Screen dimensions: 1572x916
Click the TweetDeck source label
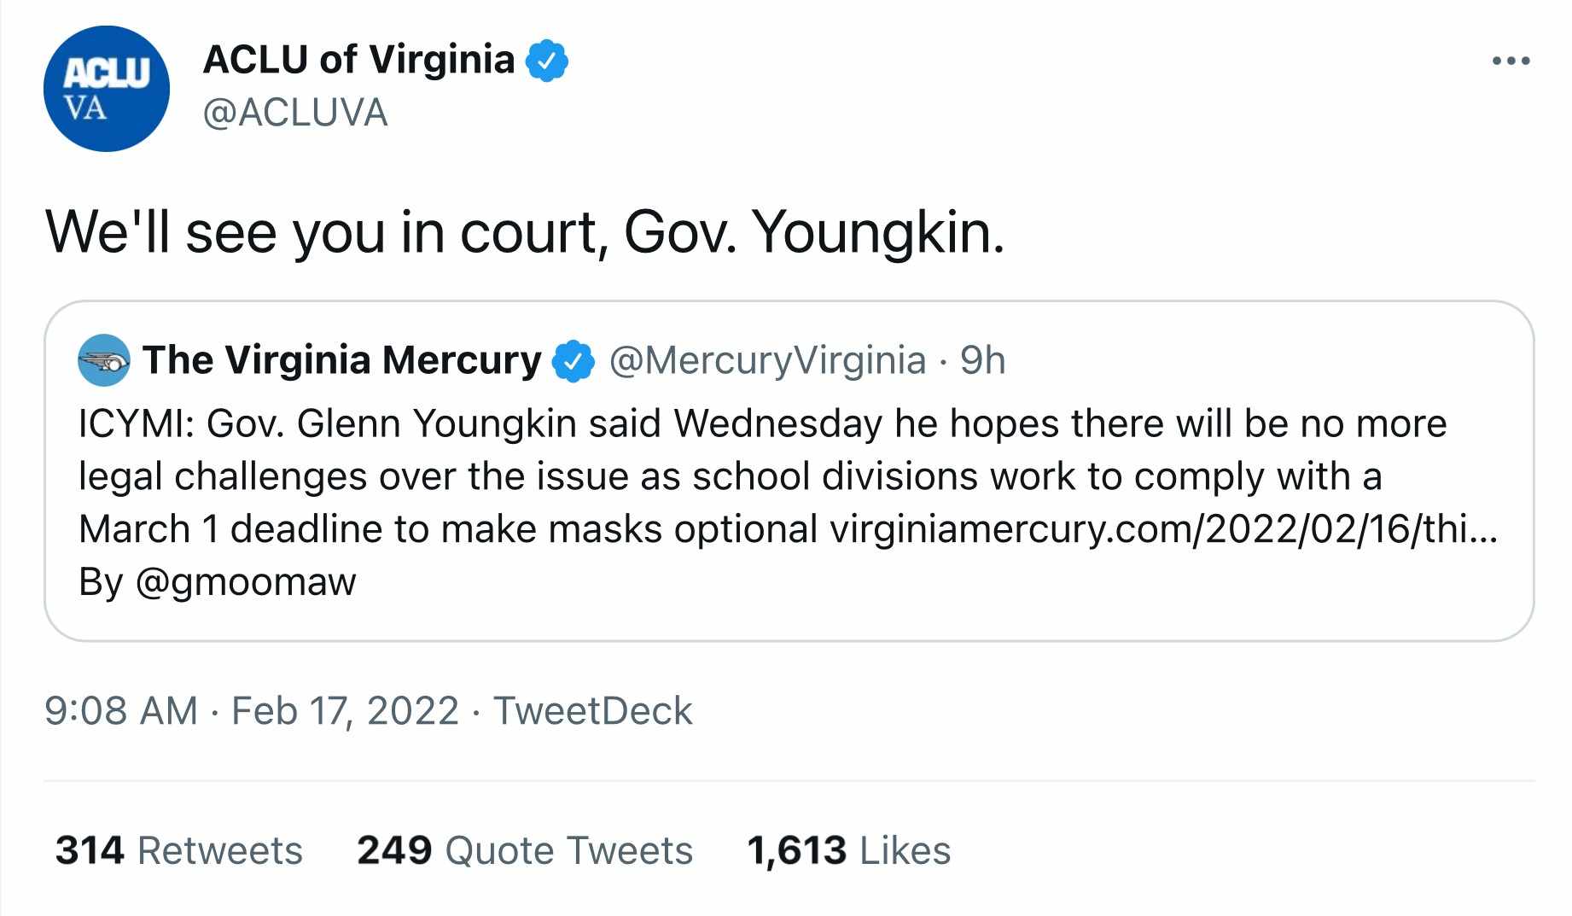pyautogui.click(x=593, y=711)
